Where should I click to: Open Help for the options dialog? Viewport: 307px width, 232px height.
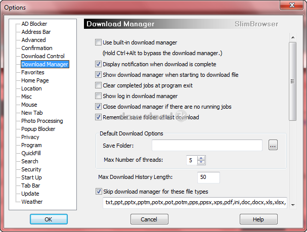258,219
